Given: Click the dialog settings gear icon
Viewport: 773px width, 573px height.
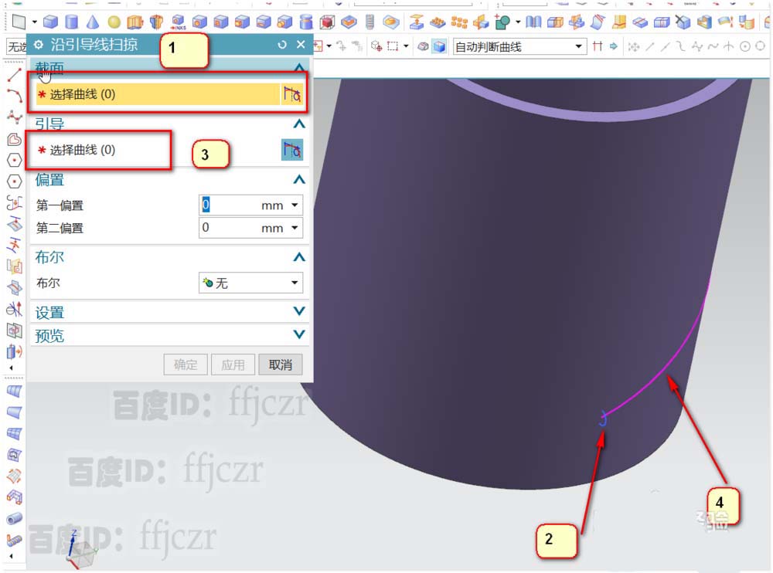Looking at the screenshot, I should pos(39,45).
